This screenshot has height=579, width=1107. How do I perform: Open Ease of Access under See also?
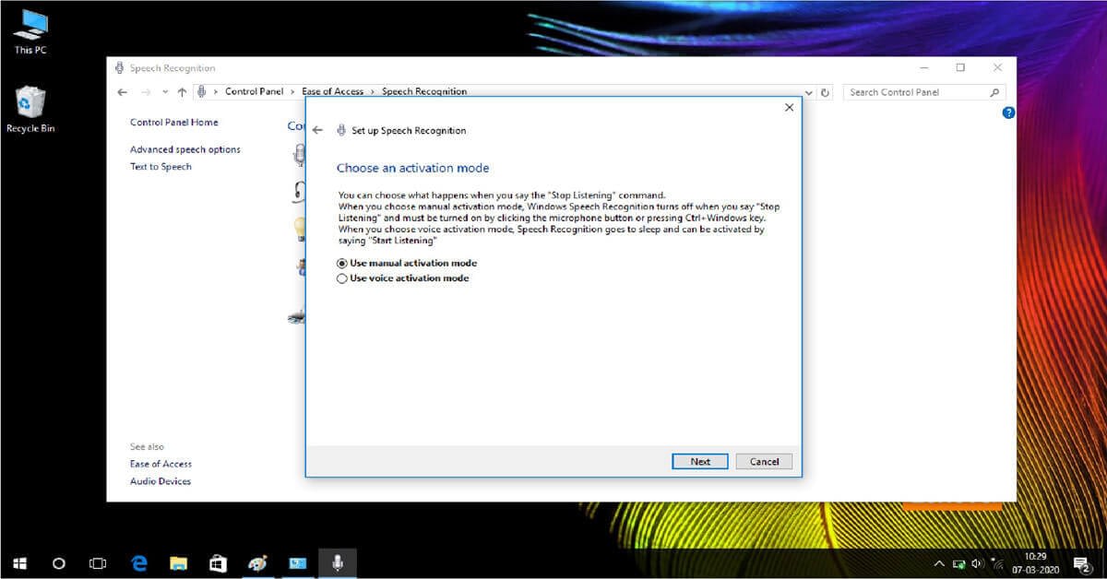161,464
